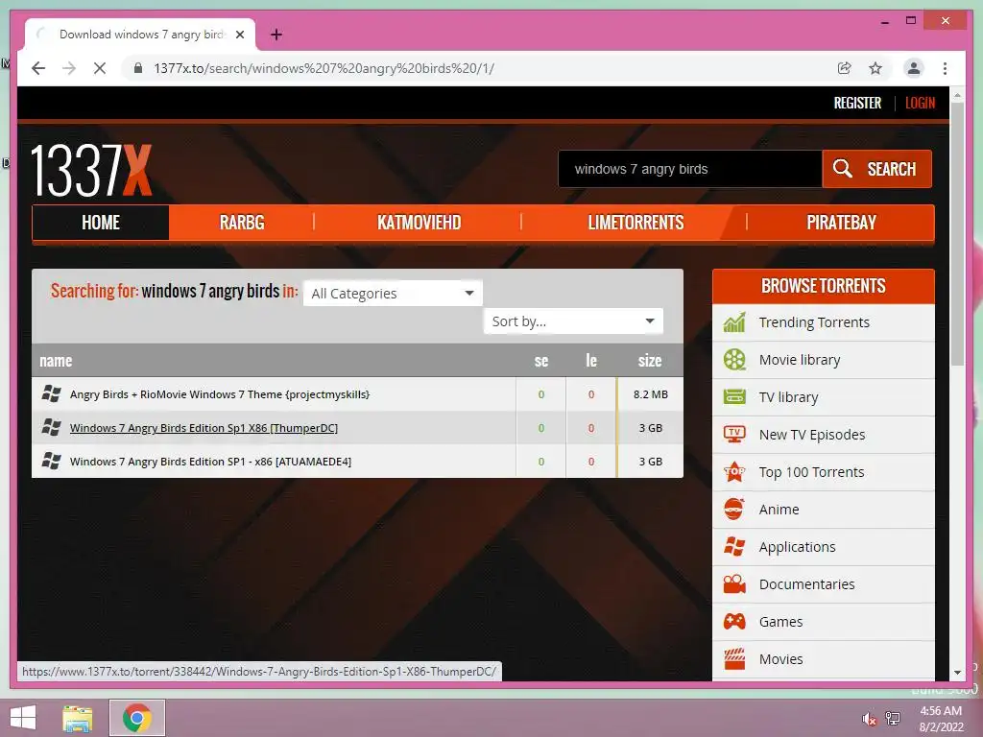Viewport: 983px width, 737px height.
Task: Click the icon beside Angry Birds + RioMovie torrent
Action: (52, 394)
